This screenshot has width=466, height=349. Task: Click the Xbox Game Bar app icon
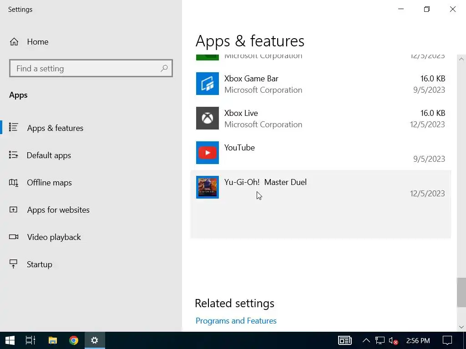coord(208,84)
